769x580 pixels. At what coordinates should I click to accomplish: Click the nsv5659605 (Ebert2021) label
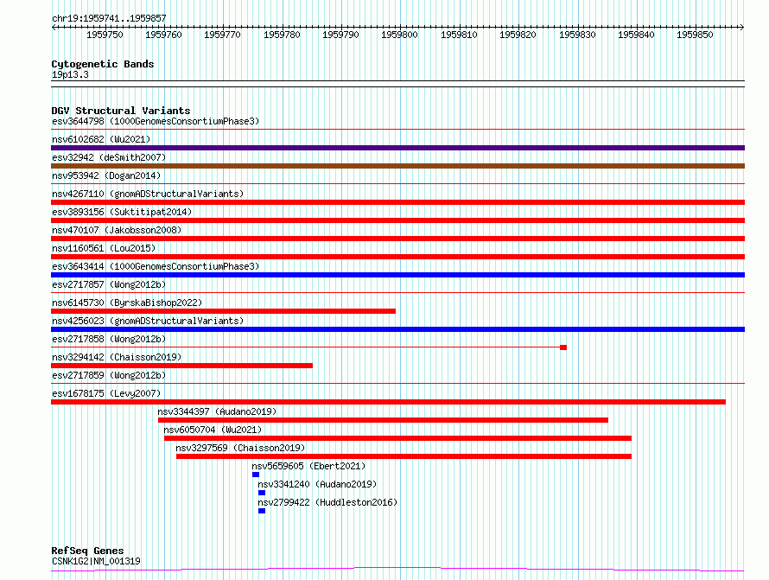click(x=308, y=466)
